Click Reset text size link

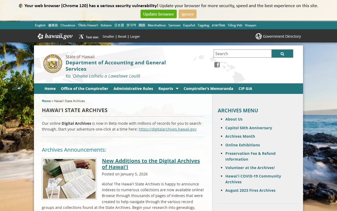(122, 37)
